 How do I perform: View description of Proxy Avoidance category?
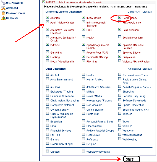pyautogui.click(x=132, y=22)
